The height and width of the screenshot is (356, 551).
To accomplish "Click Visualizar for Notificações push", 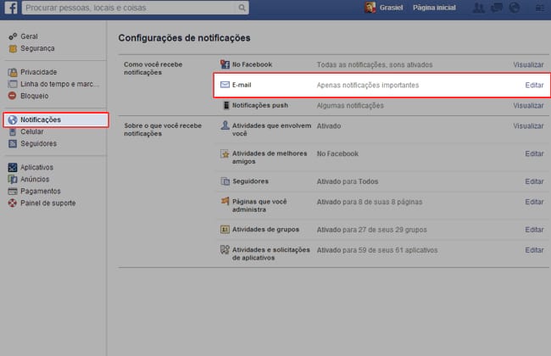I will 528,105.
